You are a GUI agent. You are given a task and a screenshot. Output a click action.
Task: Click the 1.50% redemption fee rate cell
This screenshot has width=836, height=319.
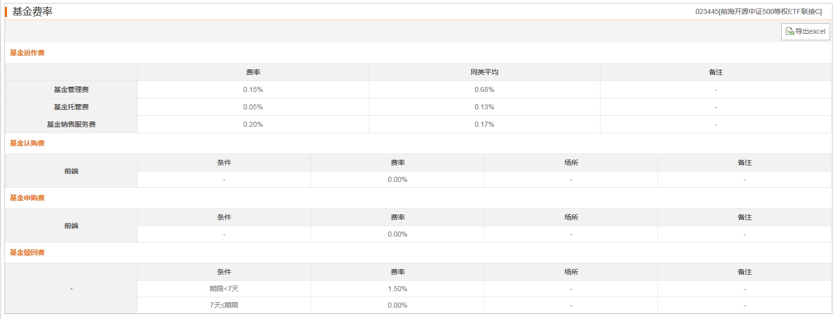pyautogui.click(x=398, y=289)
